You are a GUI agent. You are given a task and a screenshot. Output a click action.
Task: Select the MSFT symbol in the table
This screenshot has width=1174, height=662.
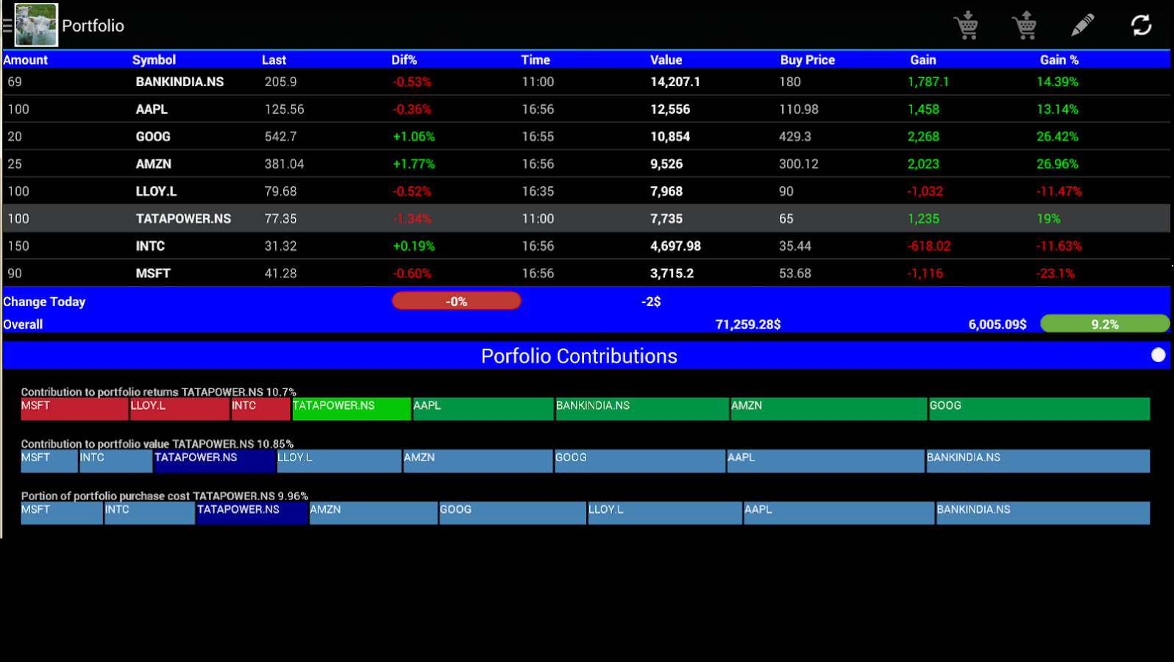(x=153, y=274)
